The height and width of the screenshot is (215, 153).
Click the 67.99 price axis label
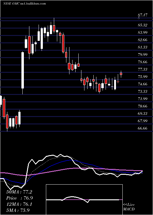point(143,121)
